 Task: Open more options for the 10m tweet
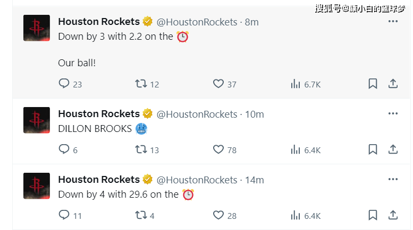pyautogui.click(x=393, y=114)
